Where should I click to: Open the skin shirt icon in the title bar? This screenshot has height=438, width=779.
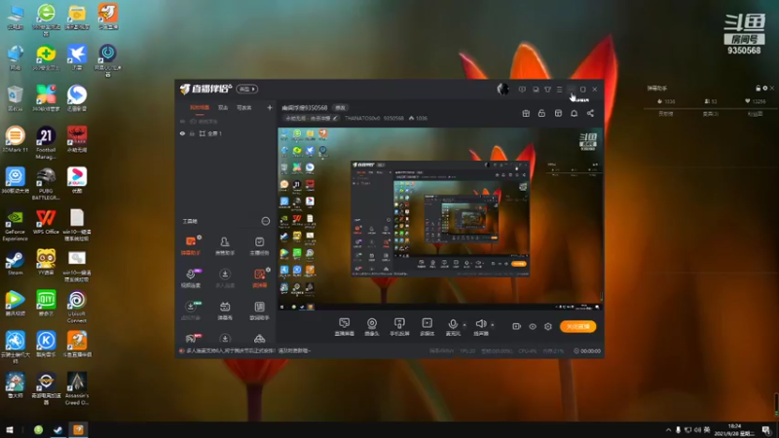pyautogui.click(x=547, y=90)
